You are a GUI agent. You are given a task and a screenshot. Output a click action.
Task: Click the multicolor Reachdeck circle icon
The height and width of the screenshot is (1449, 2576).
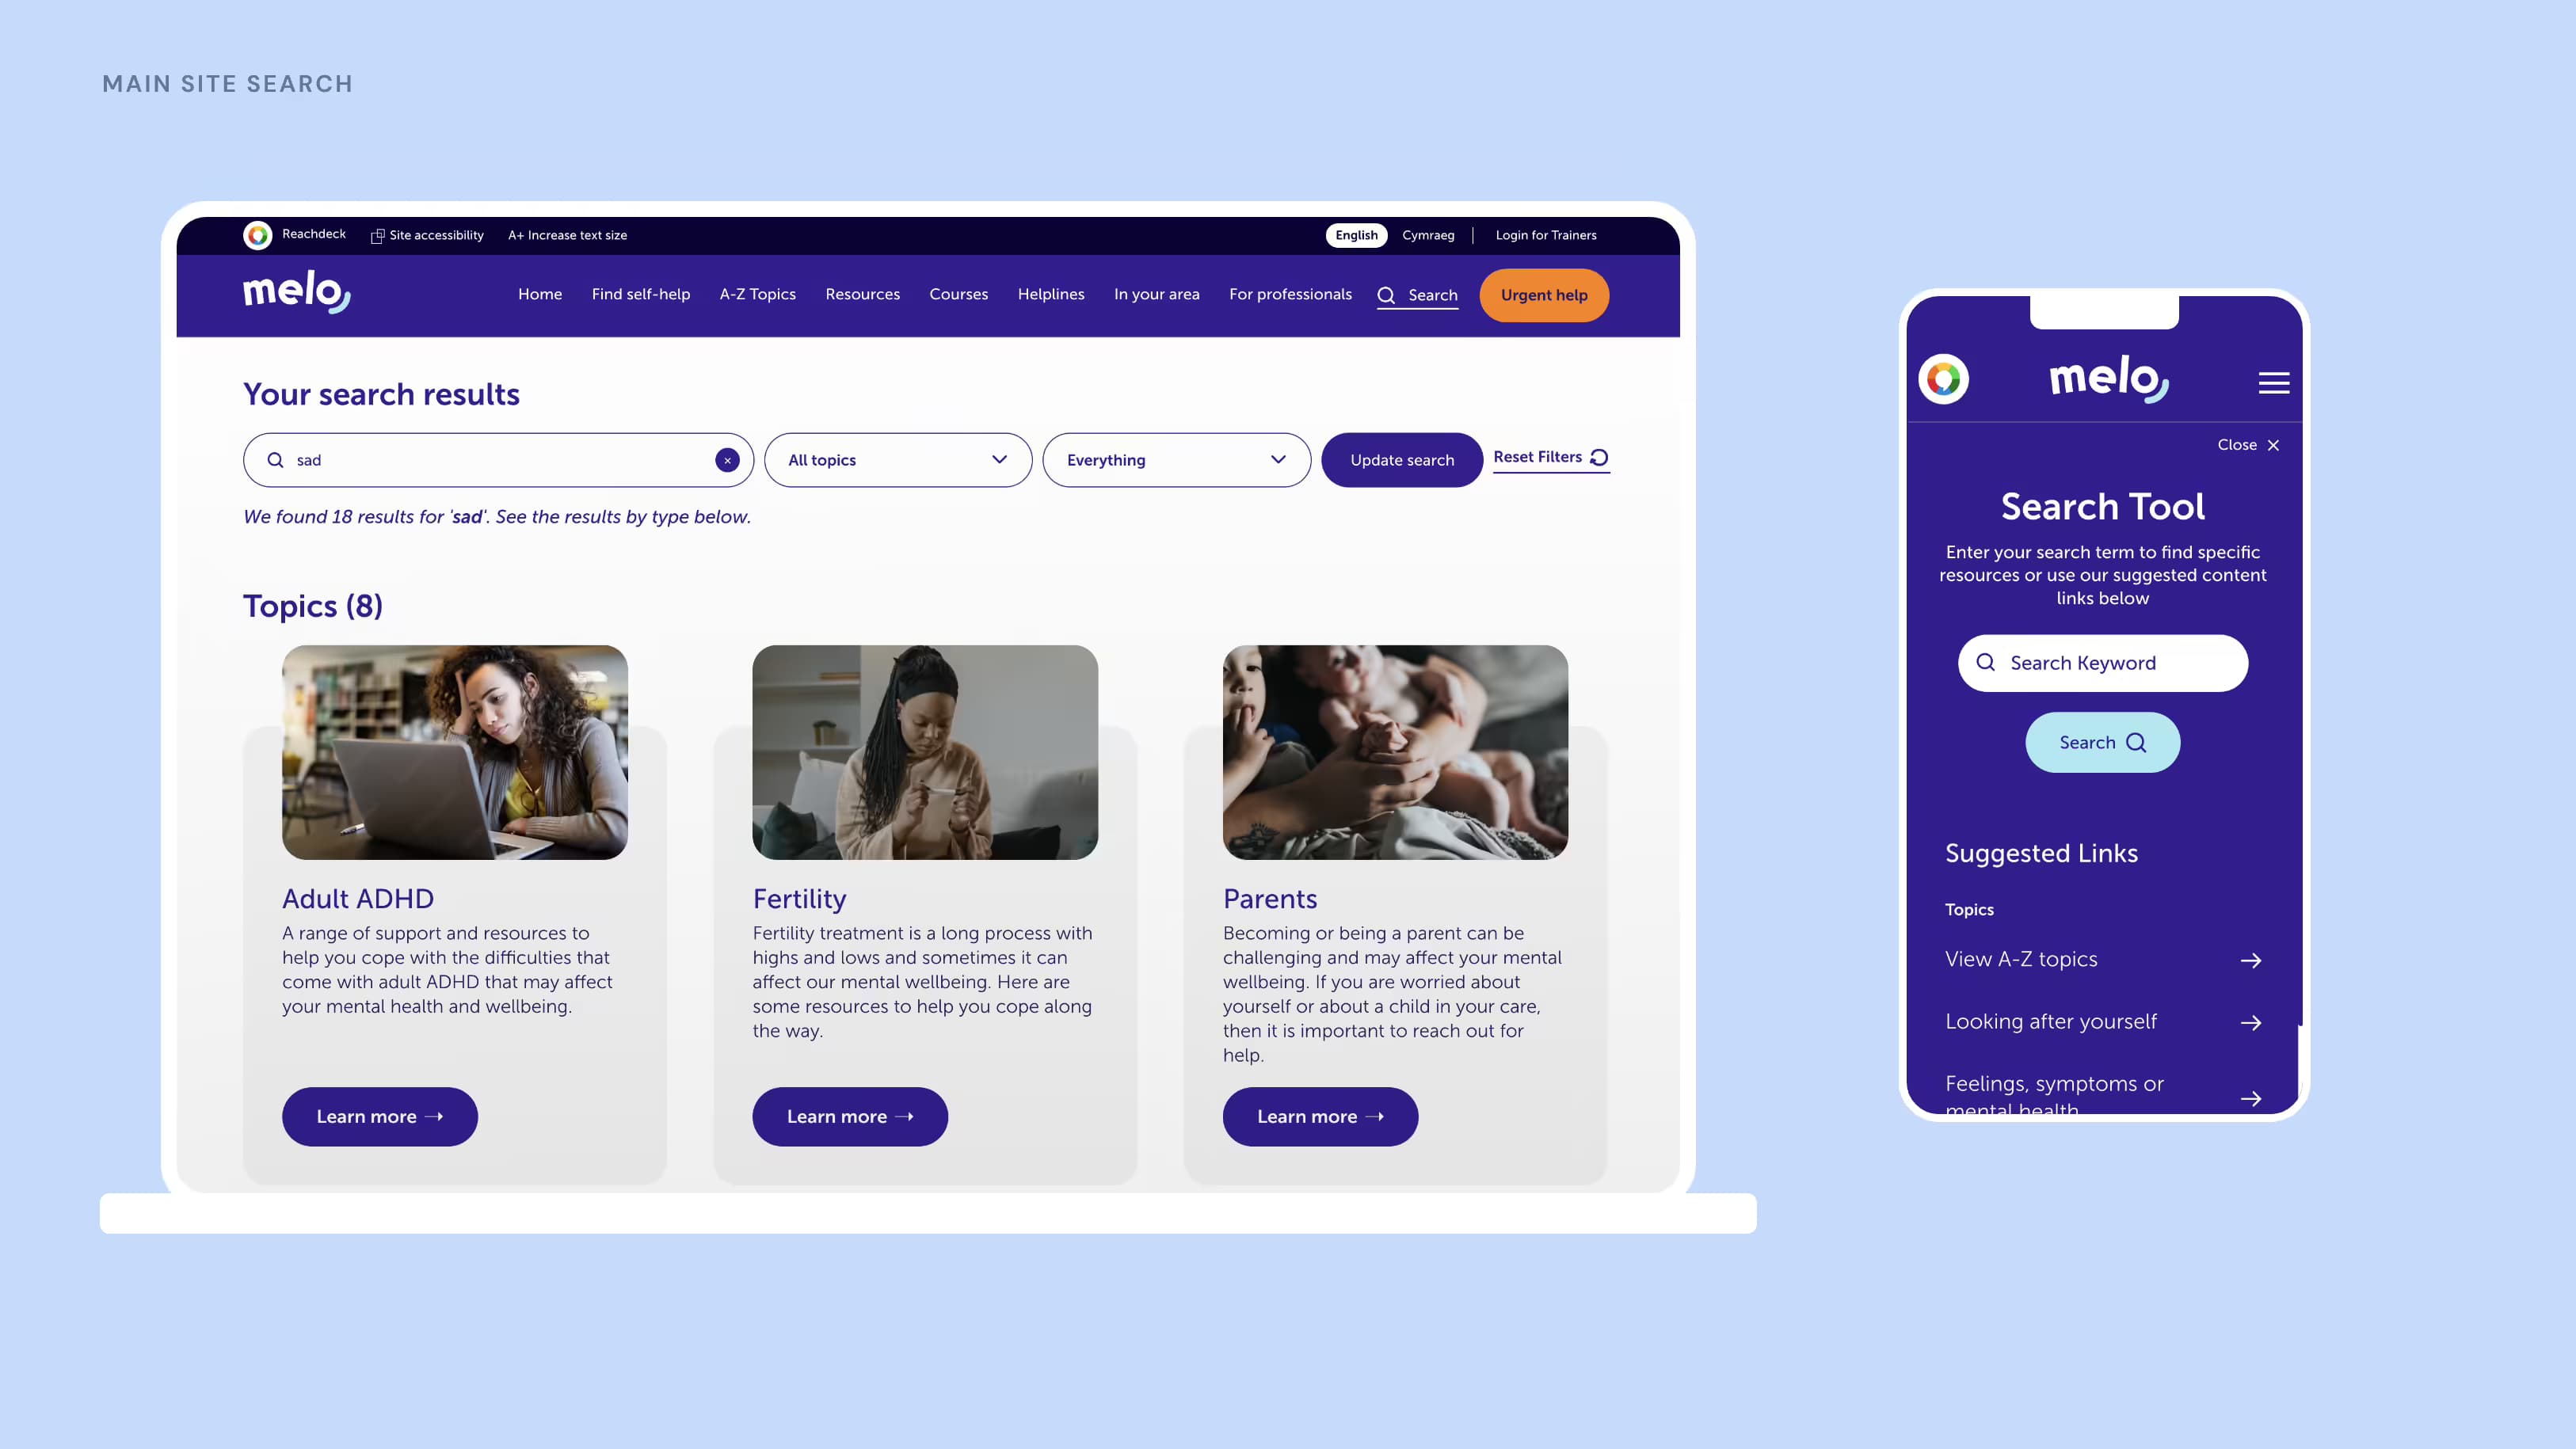point(257,235)
